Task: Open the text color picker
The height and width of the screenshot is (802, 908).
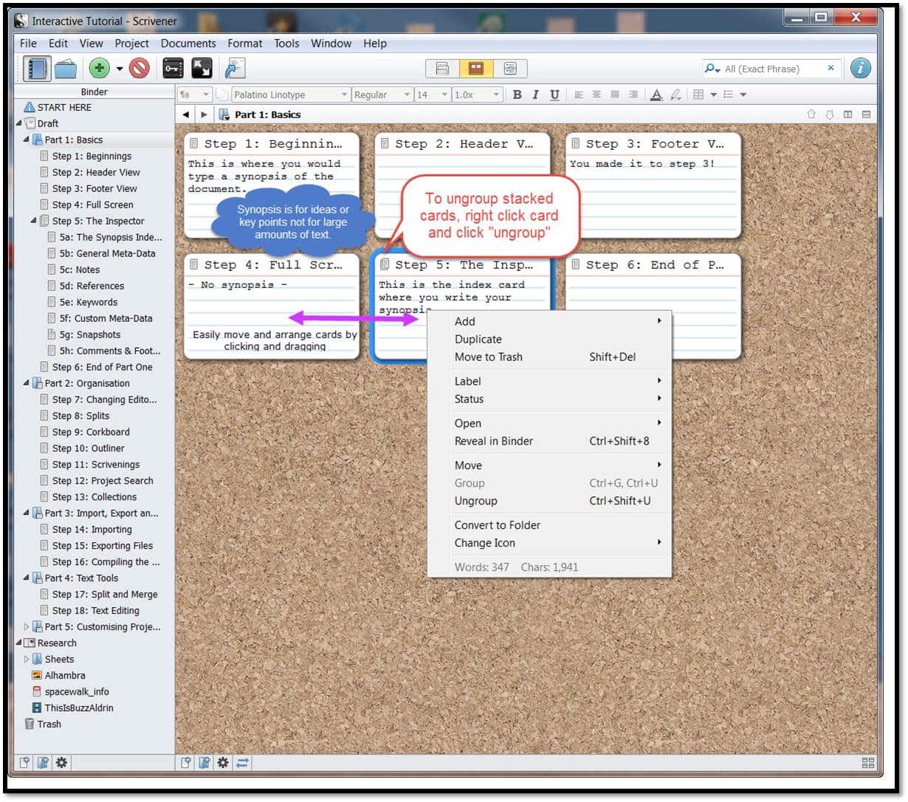Action: 656,95
